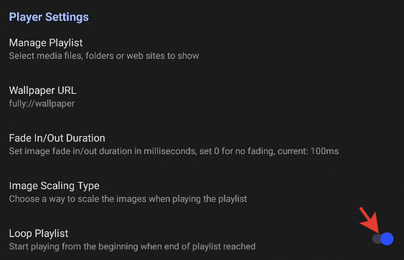Click the 'Image Scaling Type' title text
The height and width of the screenshot is (260, 404).
pos(54,186)
